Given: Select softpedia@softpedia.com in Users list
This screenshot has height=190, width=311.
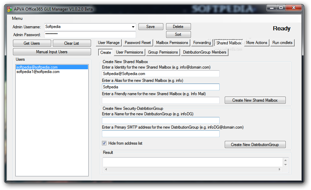Looking at the screenshot, I should pyautogui.click(x=52, y=67).
